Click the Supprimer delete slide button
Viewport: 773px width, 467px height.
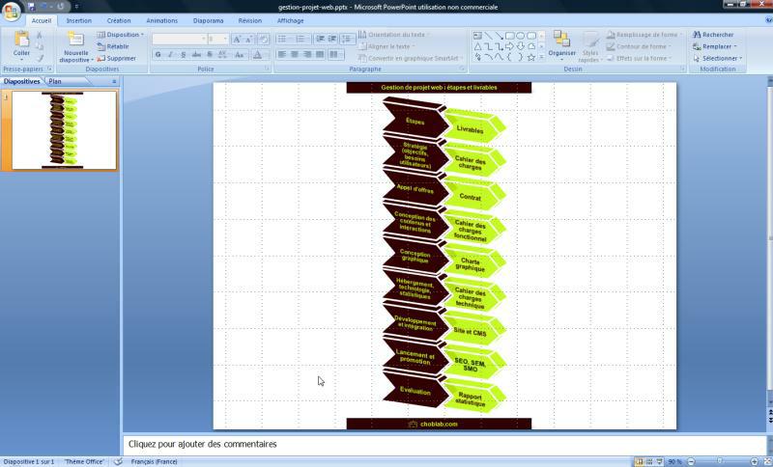pyautogui.click(x=116, y=58)
